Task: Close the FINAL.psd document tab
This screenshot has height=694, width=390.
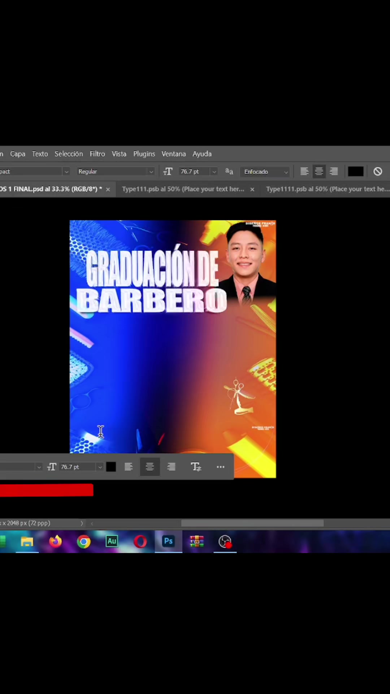Action: [108, 189]
